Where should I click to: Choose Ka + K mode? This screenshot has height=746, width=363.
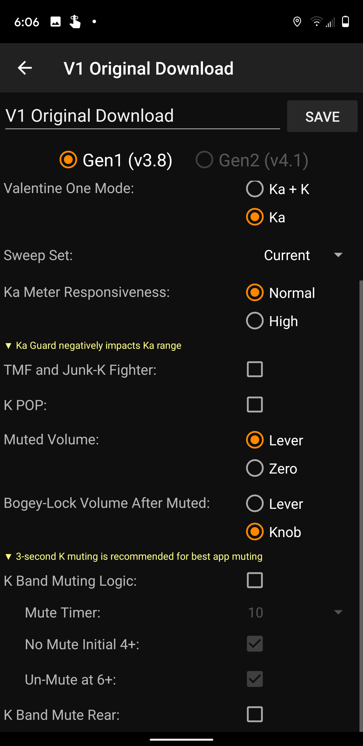[255, 189]
